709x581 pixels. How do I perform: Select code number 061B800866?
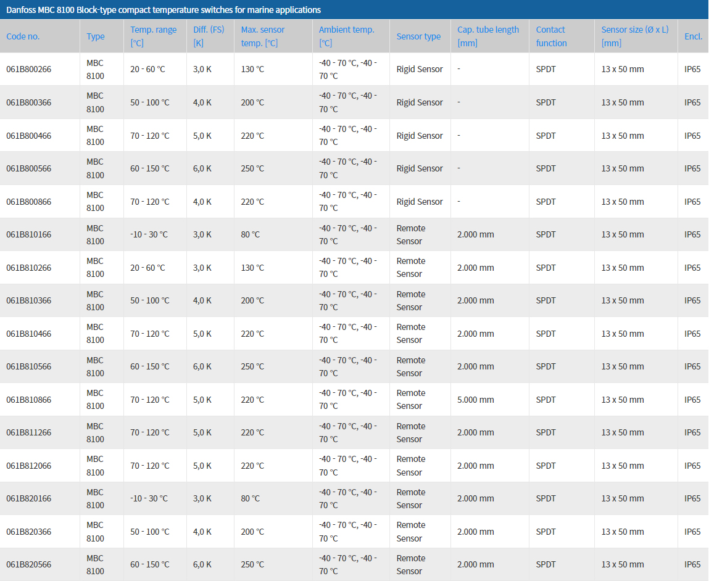[x=29, y=202]
